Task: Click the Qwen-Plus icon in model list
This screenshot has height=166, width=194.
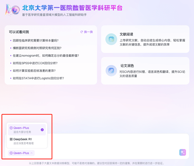Action: pos(11,128)
